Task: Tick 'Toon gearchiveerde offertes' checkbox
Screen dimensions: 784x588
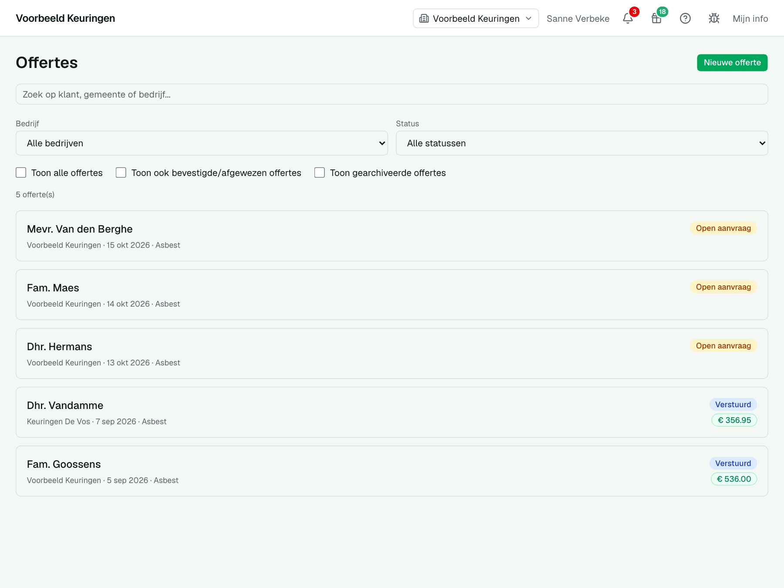Action: 320,172
